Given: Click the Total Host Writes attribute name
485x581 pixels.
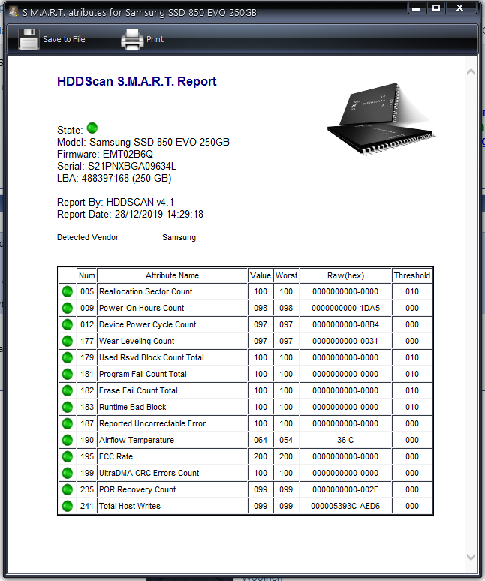Looking at the screenshot, I should [x=130, y=506].
